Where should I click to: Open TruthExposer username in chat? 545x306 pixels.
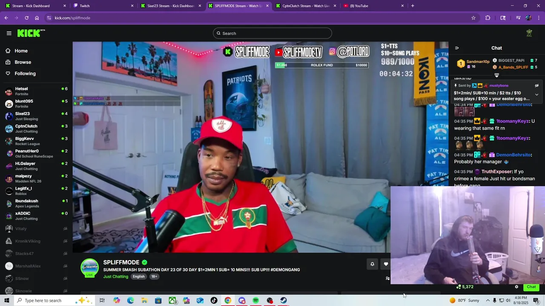pos(497,172)
